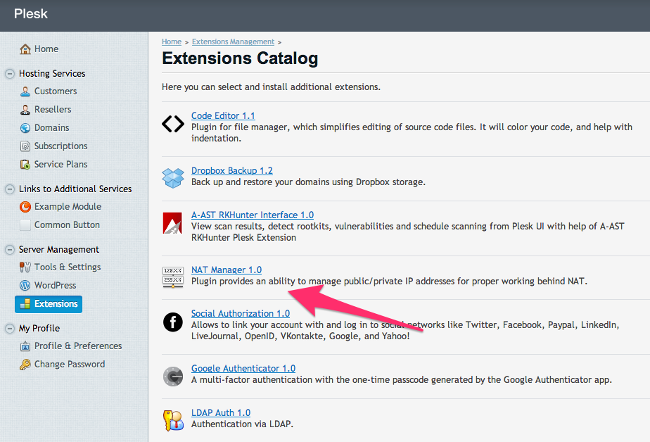Click the Links to Additional Services heading
Image resolution: width=650 pixels, height=442 pixels.
pyautogui.click(x=75, y=189)
